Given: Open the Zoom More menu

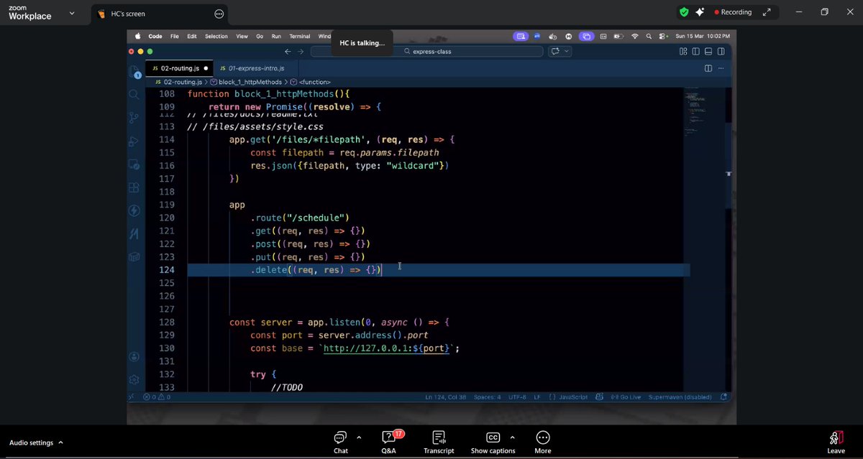Looking at the screenshot, I should point(543,442).
